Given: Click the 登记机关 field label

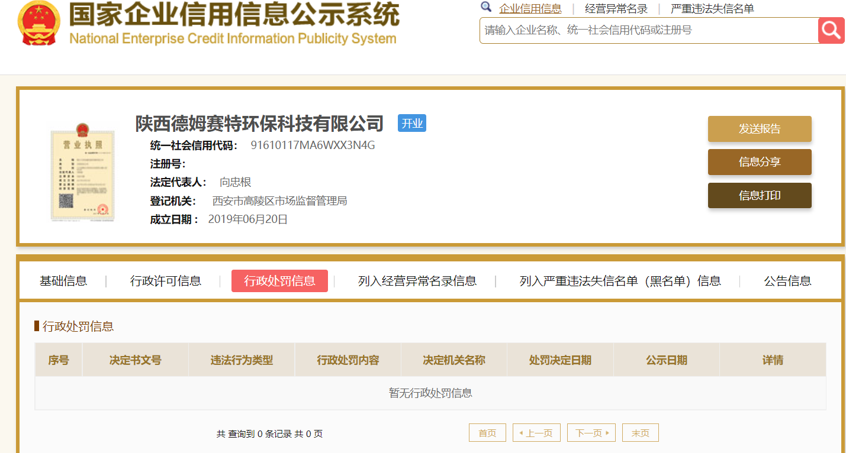Looking at the screenshot, I should (173, 201).
